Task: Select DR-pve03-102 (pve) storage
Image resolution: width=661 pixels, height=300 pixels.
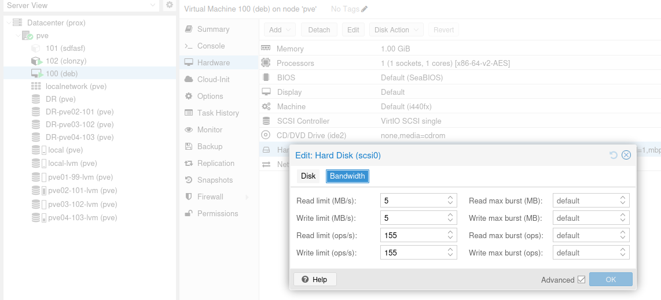Action: point(80,124)
